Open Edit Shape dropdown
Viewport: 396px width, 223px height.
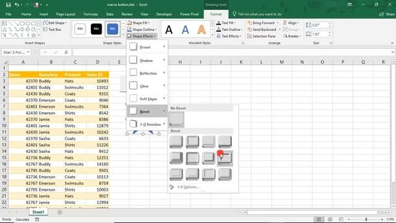pos(55,23)
